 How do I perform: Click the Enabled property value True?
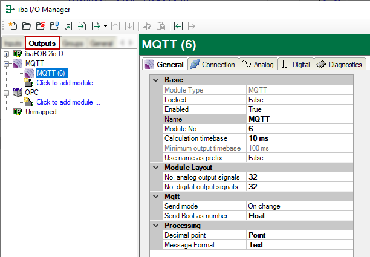click(255, 109)
